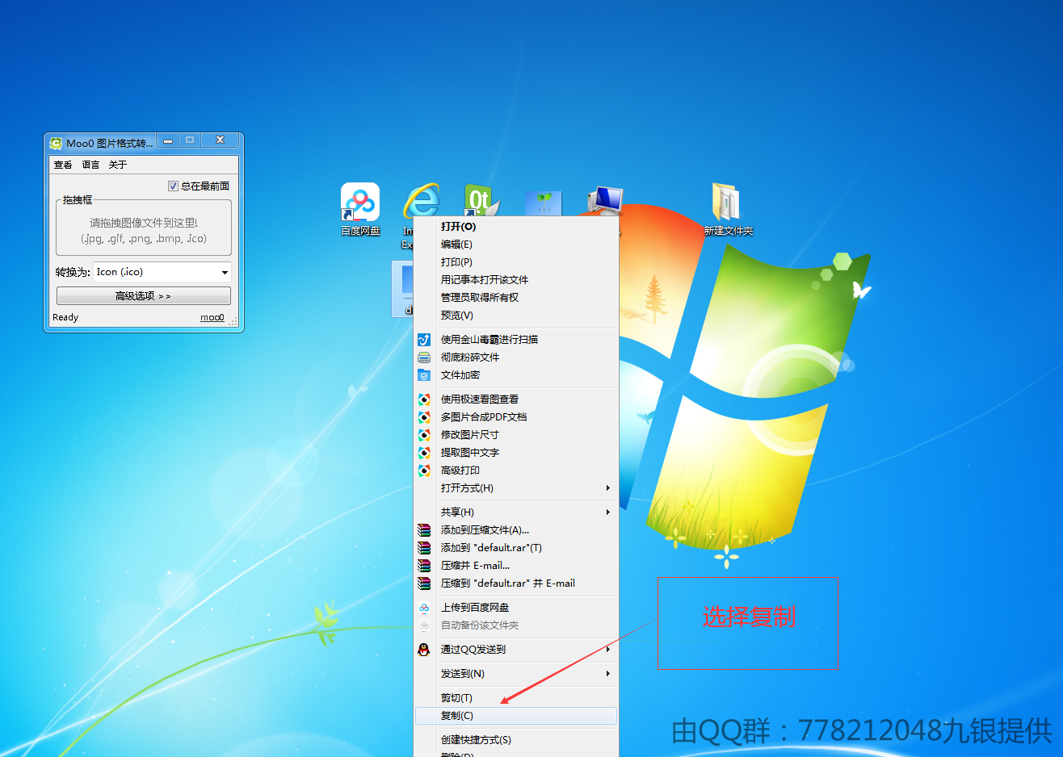Maximize the Moo0 图片格式转换 window
1063x757 pixels.
190,140
